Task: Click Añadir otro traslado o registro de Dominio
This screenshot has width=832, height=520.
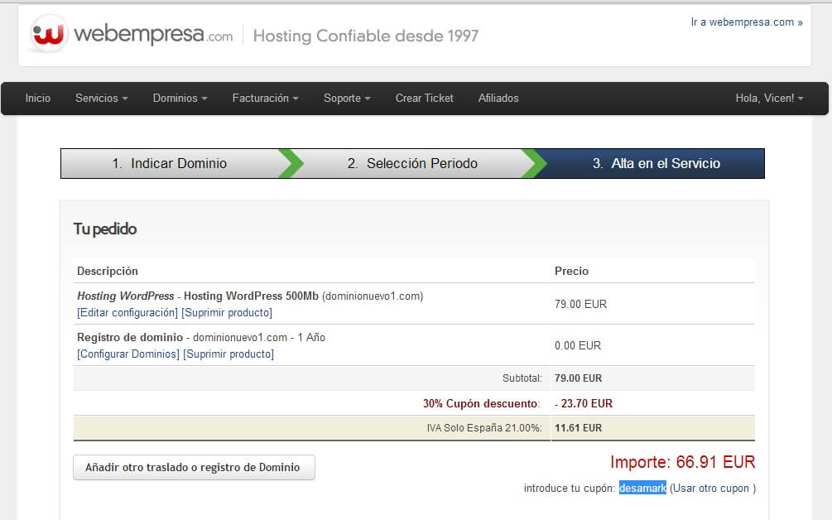Action: [194, 468]
